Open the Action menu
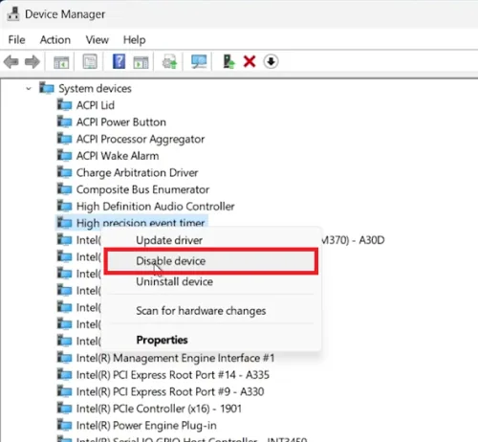The height and width of the screenshot is (442, 478). 55,40
